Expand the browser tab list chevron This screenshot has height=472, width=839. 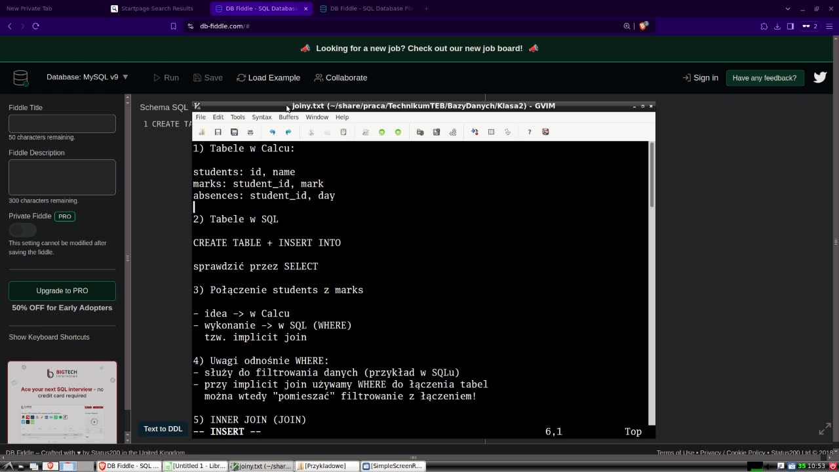coord(787,9)
